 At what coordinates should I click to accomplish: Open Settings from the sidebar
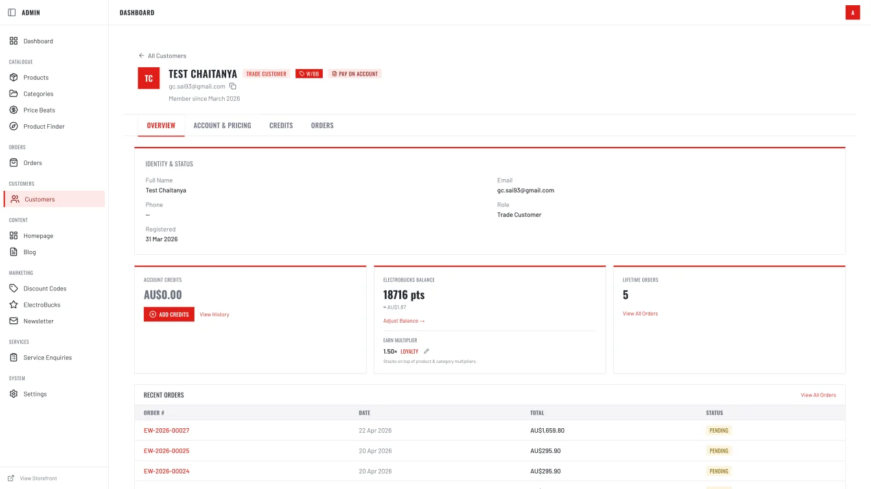coord(35,394)
